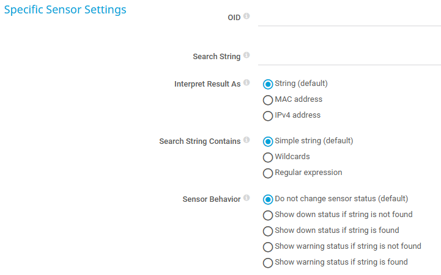Click the help icon beside Search String
This screenshot has height=275, width=441.
246,55
